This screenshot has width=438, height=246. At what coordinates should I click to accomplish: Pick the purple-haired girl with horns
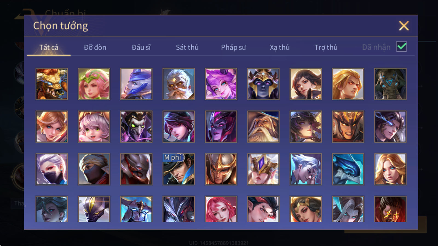[x=221, y=84]
